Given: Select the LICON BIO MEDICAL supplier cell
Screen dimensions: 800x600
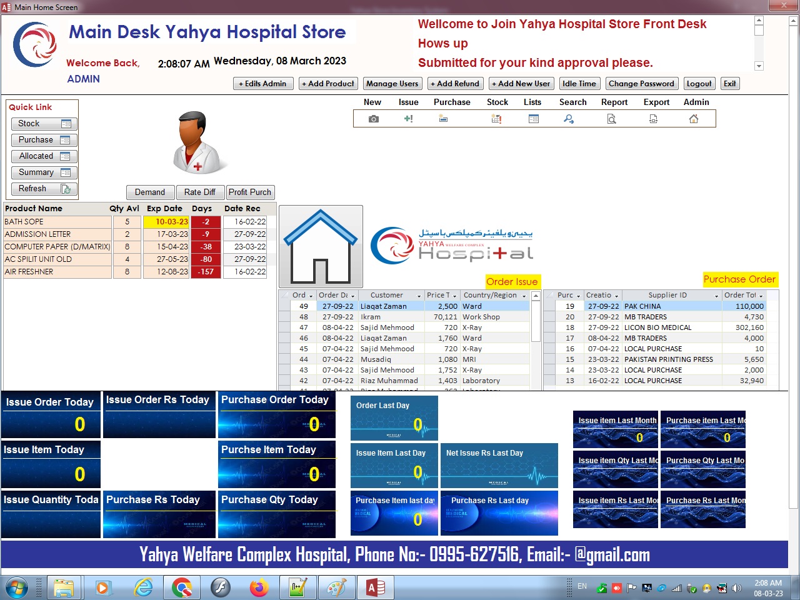Looking at the screenshot, I should click(x=671, y=327).
